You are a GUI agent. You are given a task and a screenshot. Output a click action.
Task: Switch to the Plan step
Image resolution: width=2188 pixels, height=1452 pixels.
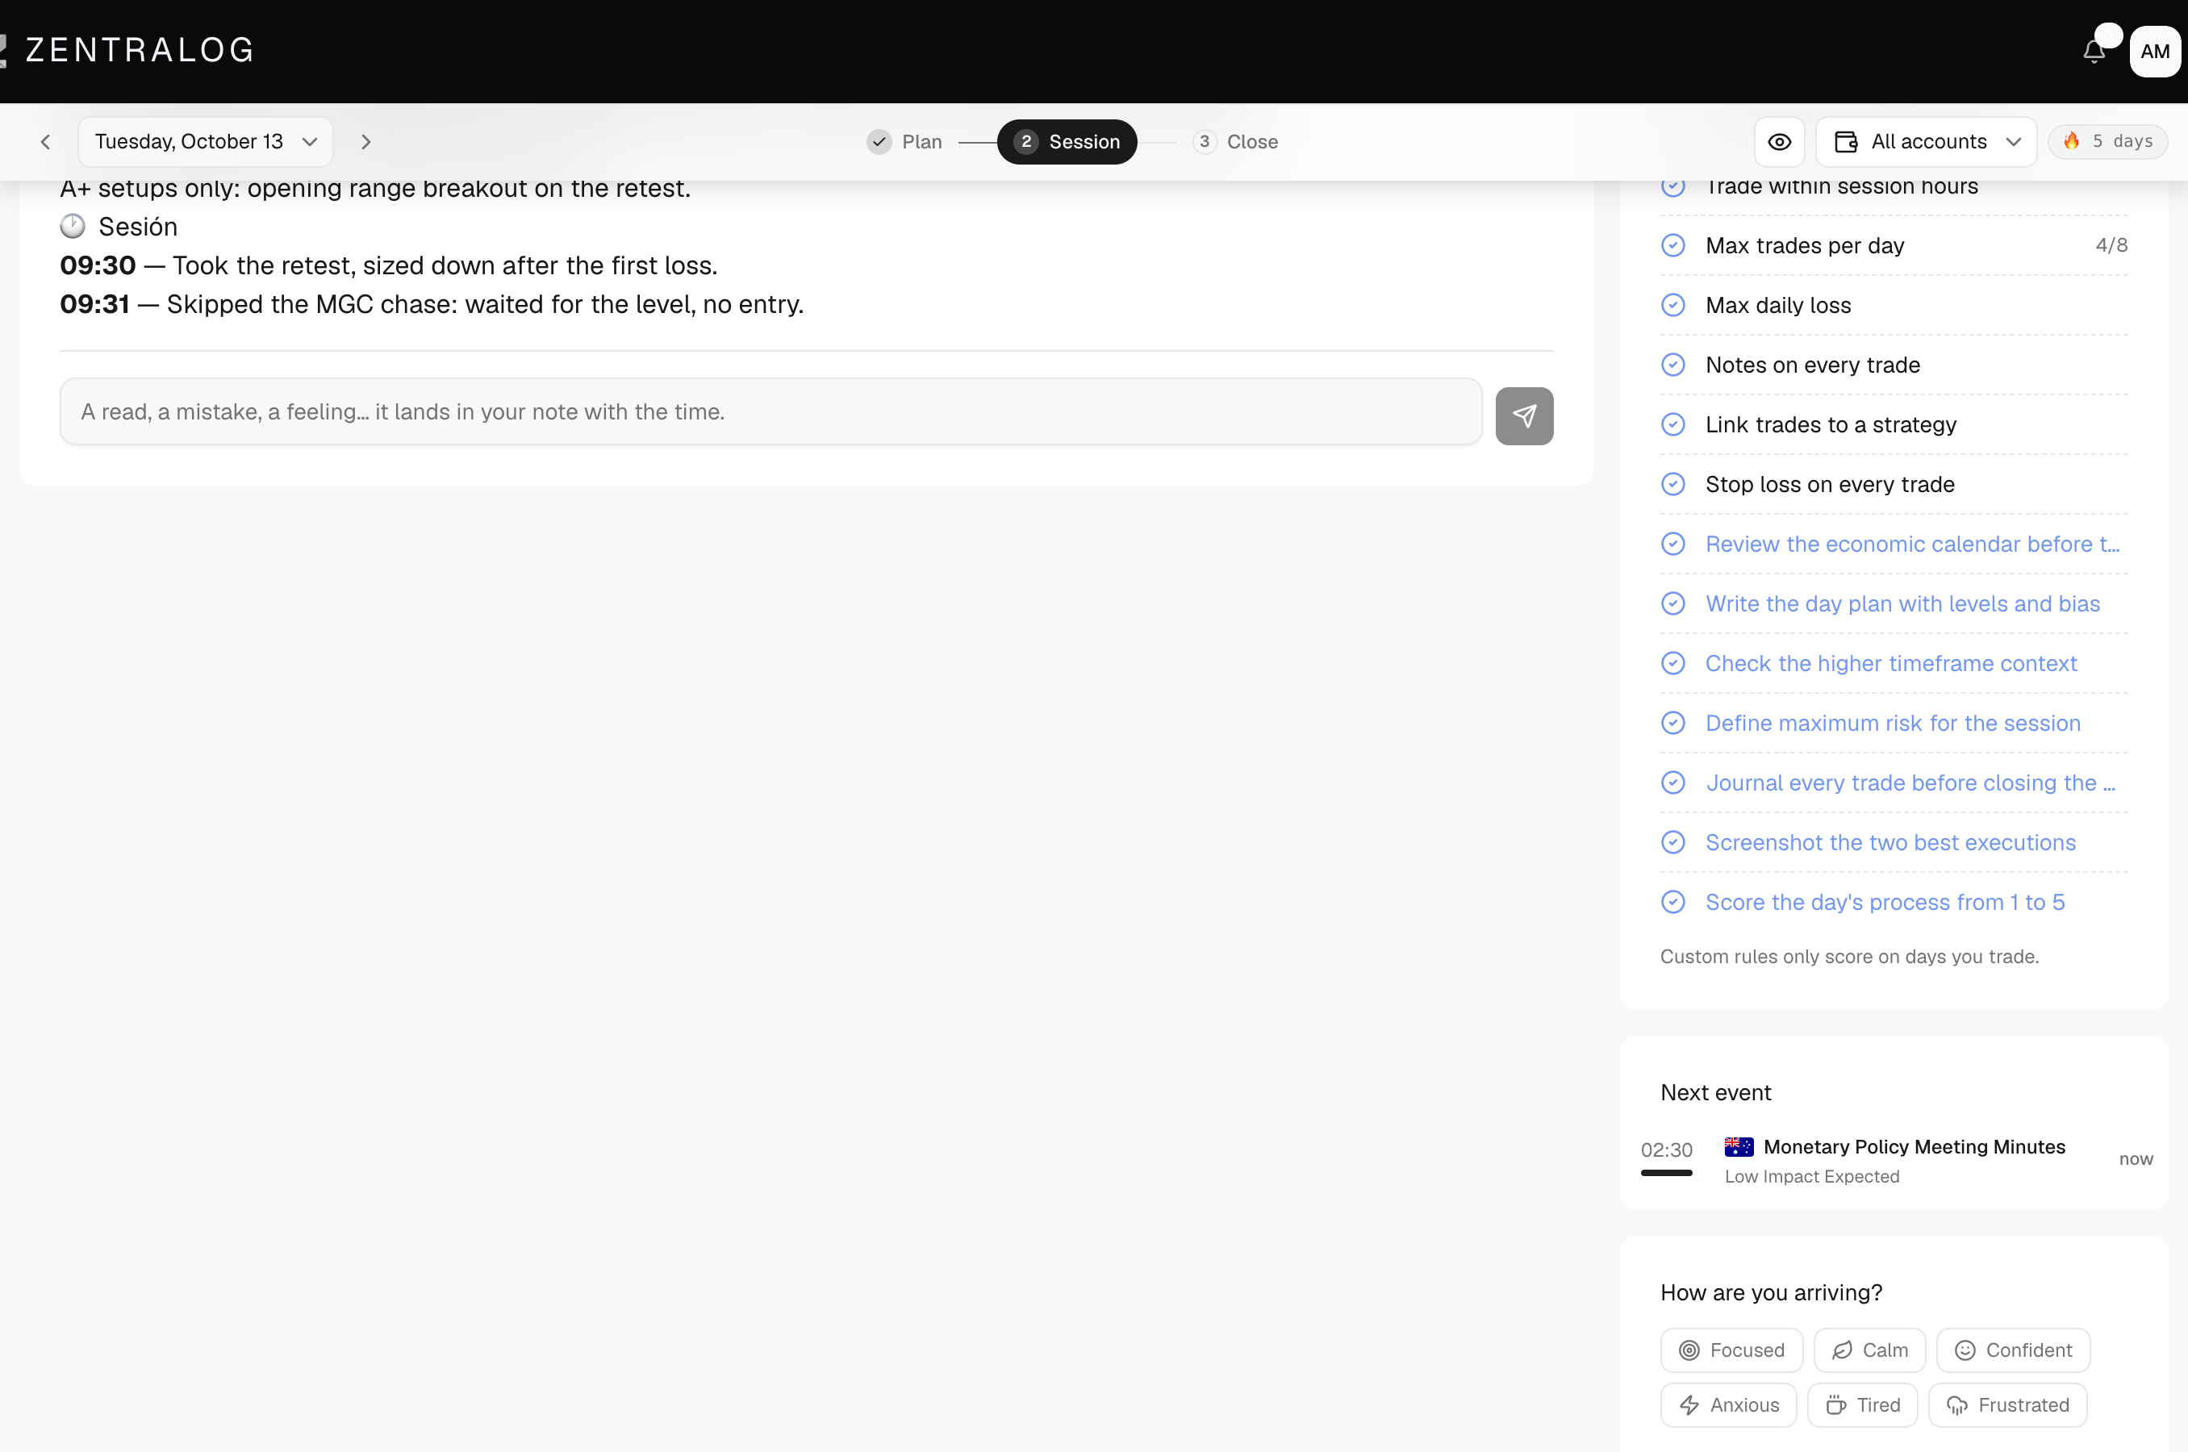(904, 142)
